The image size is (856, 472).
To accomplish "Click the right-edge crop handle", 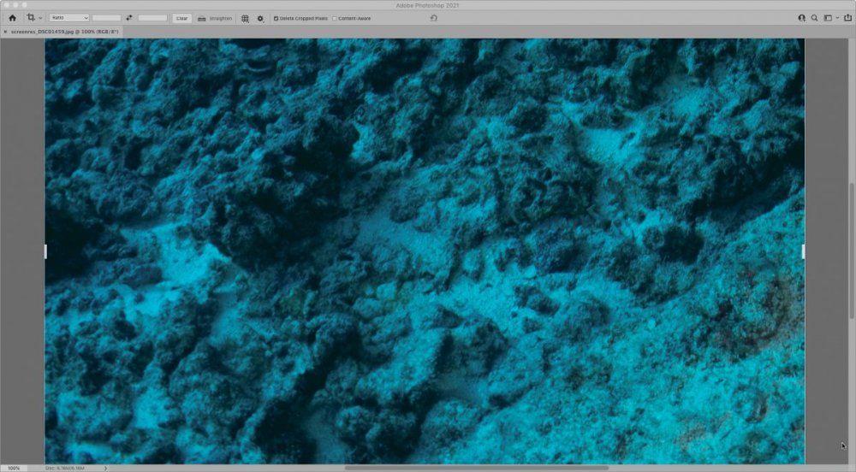I will (803, 251).
